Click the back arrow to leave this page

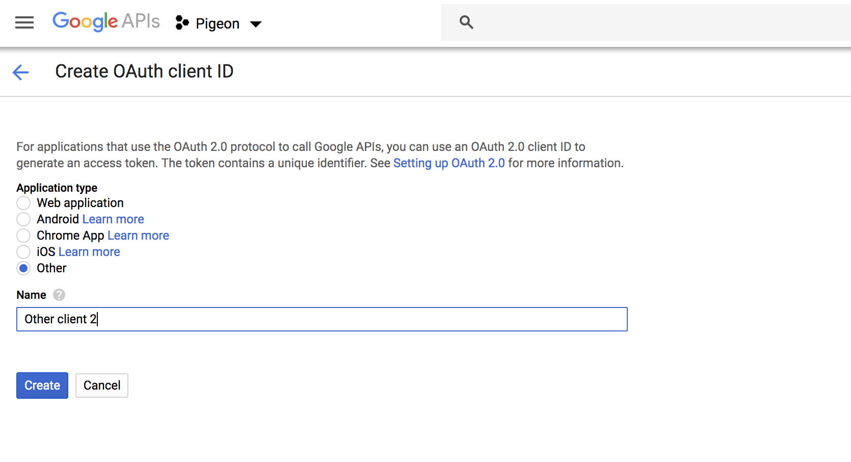pyautogui.click(x=20, y=72)
